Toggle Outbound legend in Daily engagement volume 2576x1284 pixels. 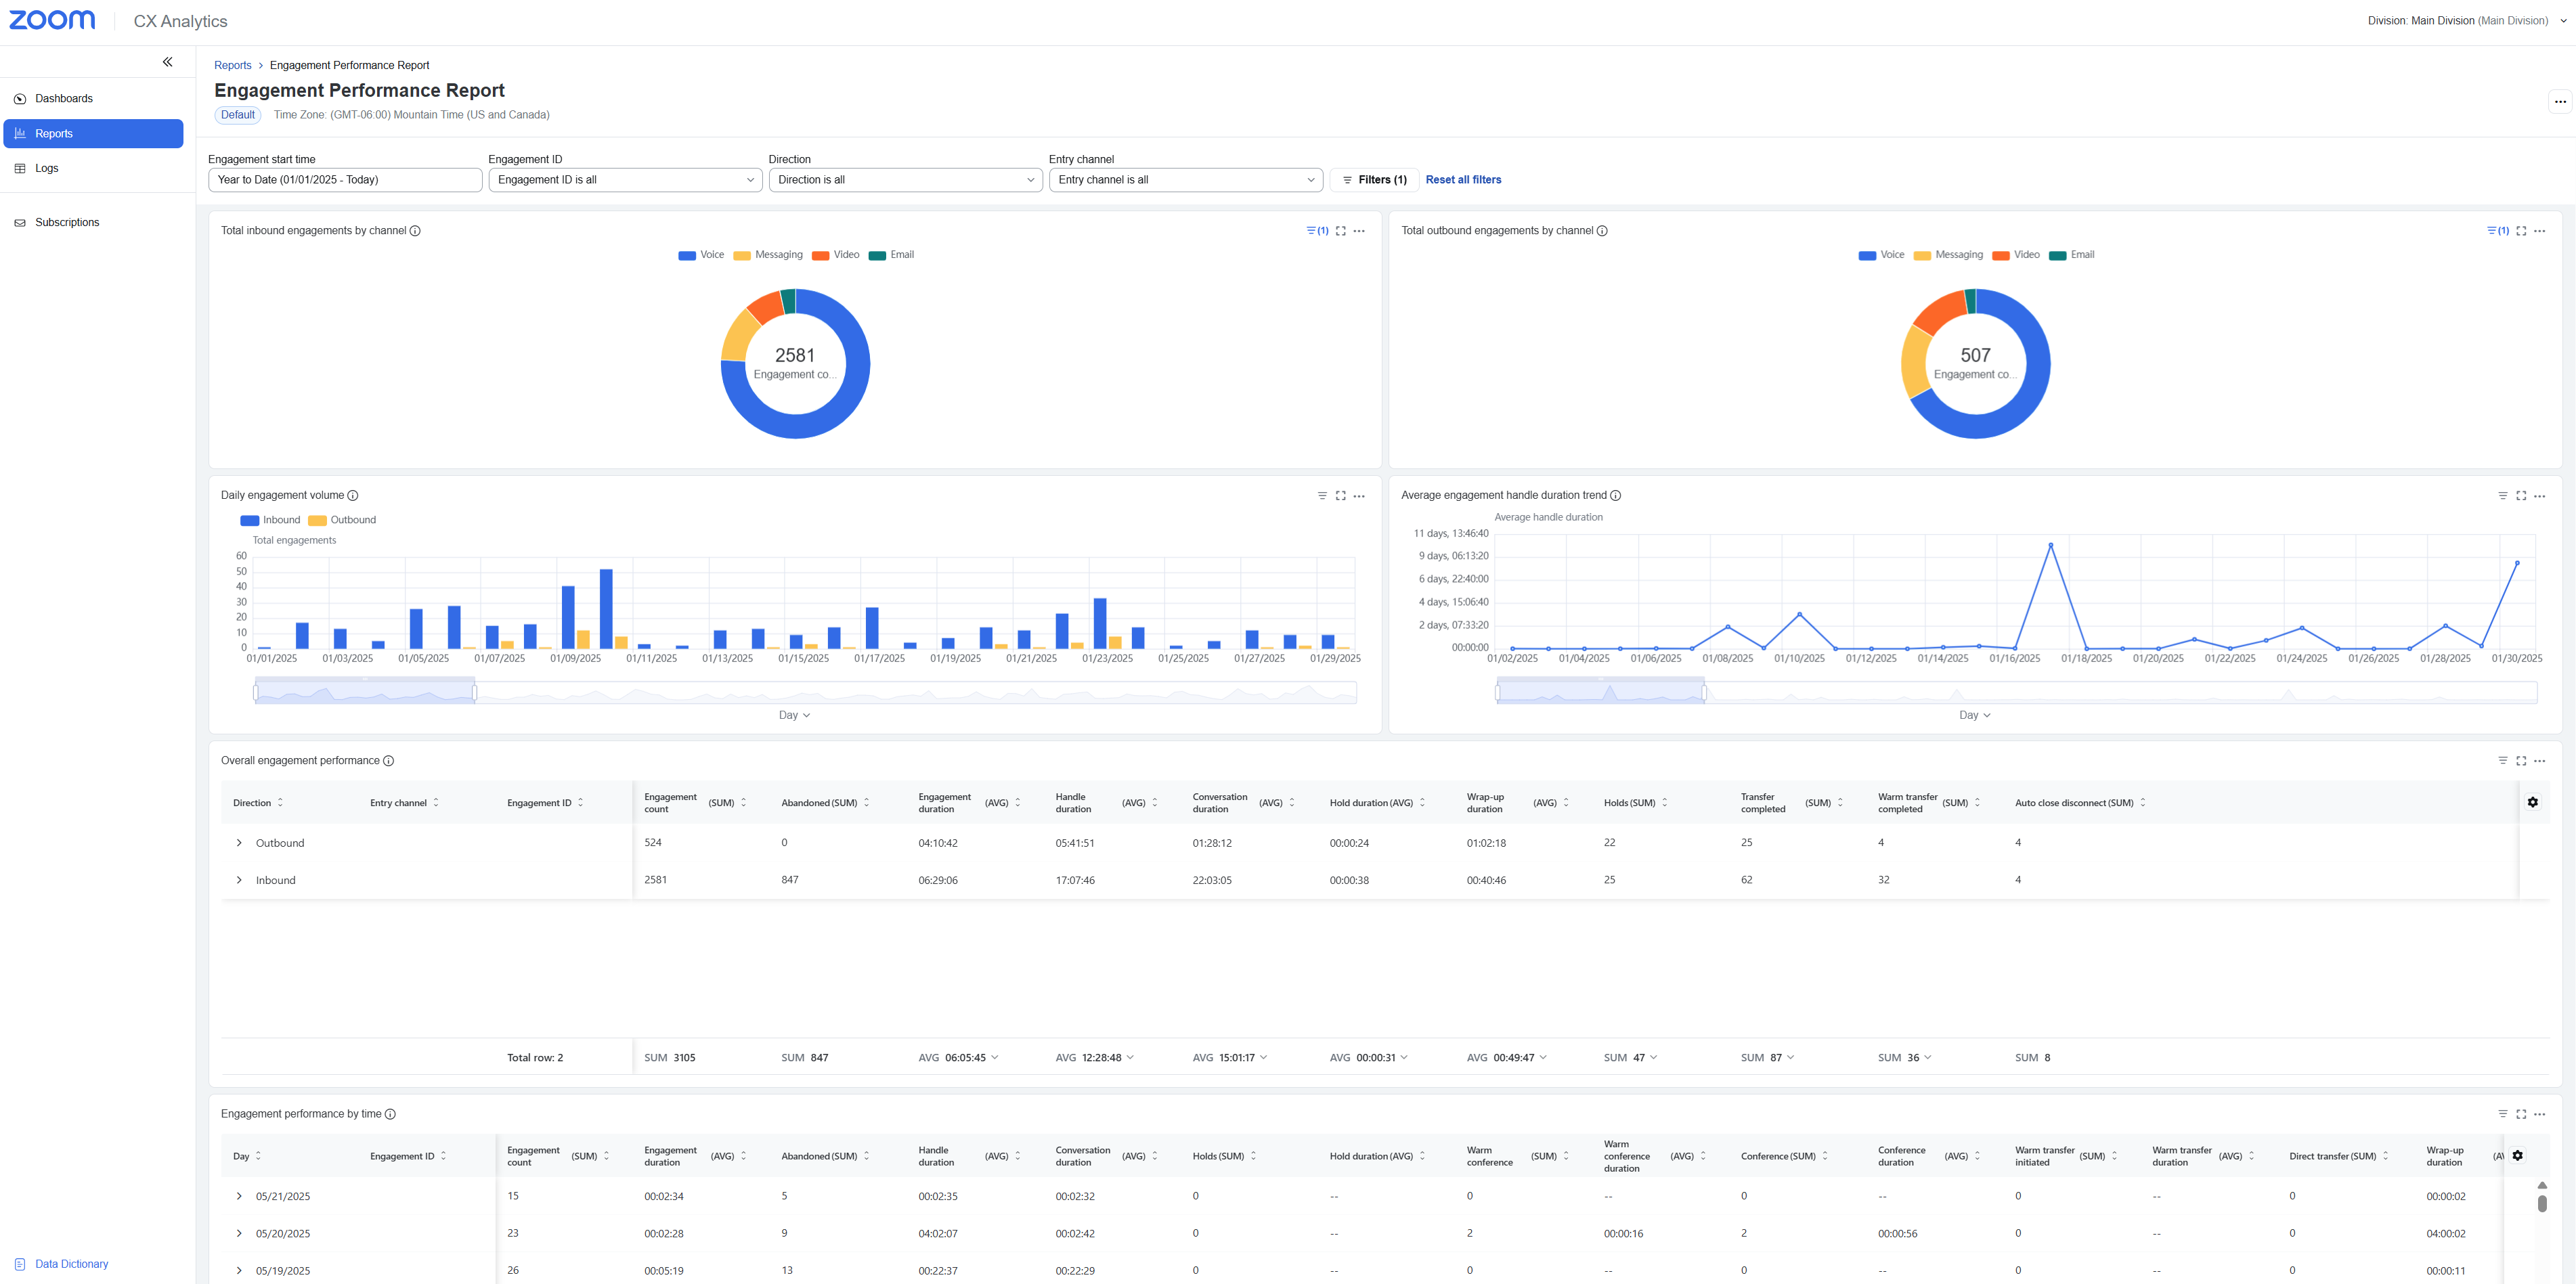coord(342,520)
